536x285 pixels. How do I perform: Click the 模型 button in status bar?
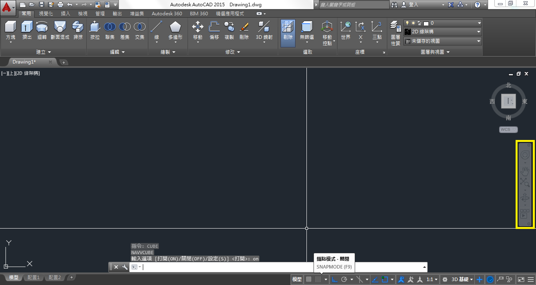(297, 280)
